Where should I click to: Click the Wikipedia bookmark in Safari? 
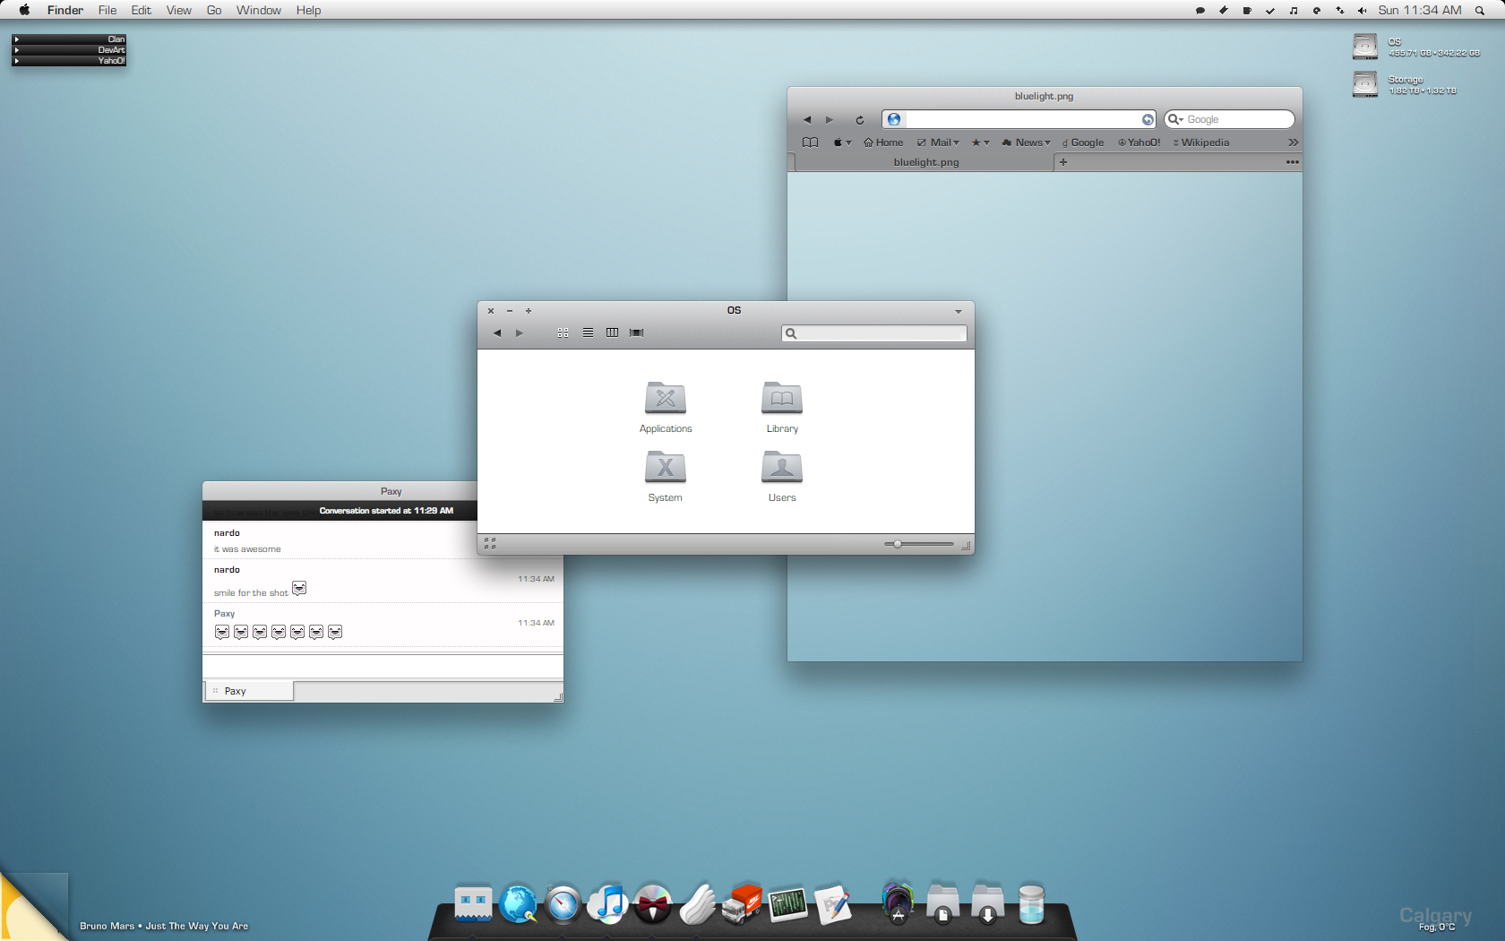click(1201, 142)
